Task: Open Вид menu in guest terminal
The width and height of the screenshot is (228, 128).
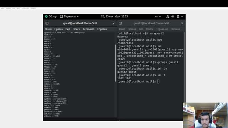Action: coord(68,29)
